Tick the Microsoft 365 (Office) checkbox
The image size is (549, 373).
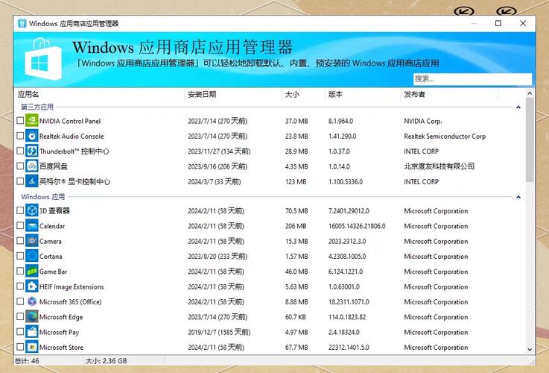[x=20, y=301]
